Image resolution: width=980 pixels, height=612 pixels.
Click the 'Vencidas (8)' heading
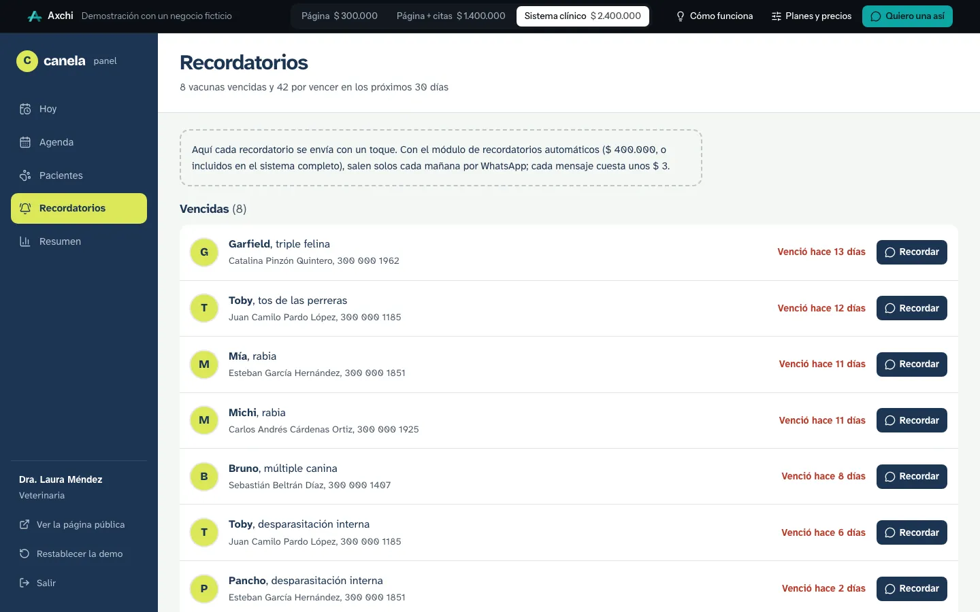pyautogui.click(x=213, y=209)
